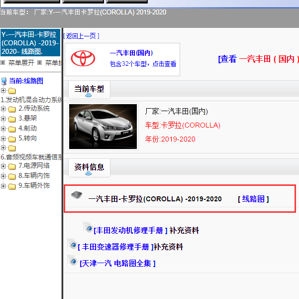Open the 线路图 link in the red box
299x299 pixels.
coord(253,199)
